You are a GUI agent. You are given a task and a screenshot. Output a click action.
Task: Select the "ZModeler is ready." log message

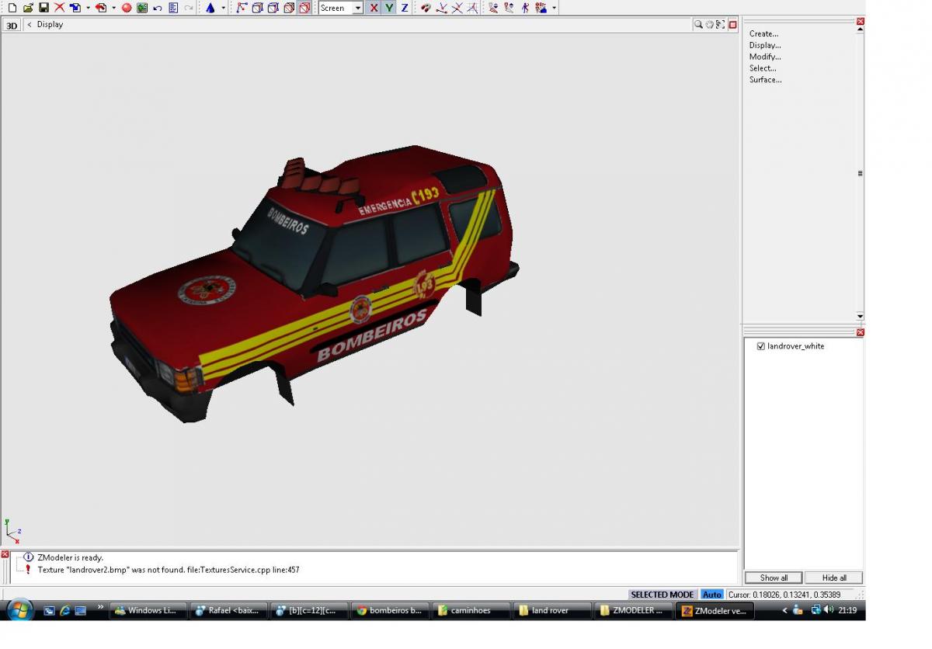70,557
